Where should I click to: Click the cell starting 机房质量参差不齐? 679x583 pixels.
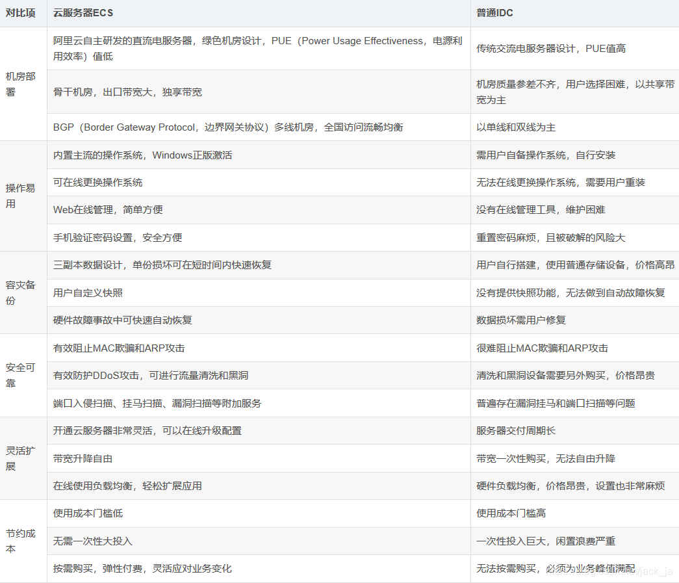click(575, 92)
